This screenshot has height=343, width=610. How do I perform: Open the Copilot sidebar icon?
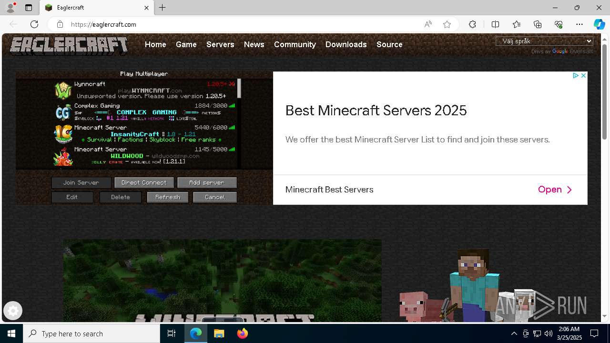[599, 24]
